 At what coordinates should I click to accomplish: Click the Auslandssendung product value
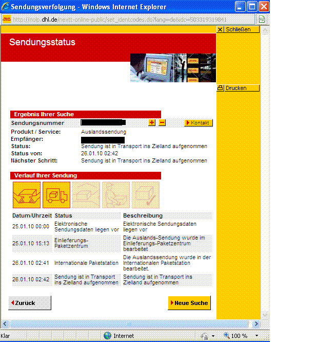(104, 132)
